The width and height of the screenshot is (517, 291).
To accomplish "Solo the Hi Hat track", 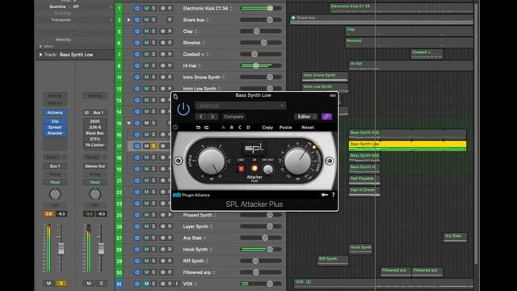I will coord(153,65).
